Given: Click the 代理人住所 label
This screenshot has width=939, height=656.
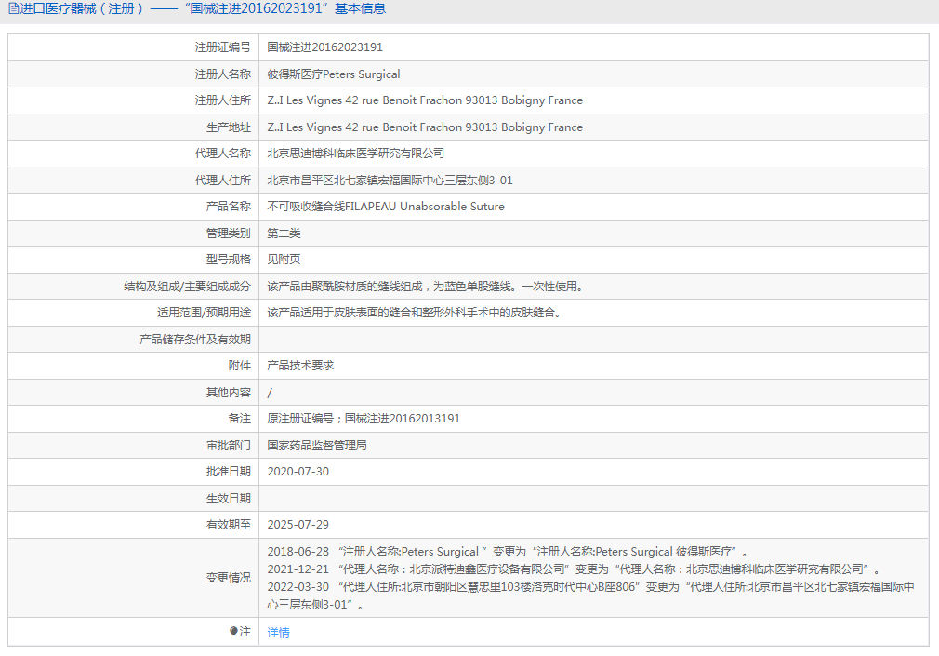Looking at the screenshot, I should 223,181.
